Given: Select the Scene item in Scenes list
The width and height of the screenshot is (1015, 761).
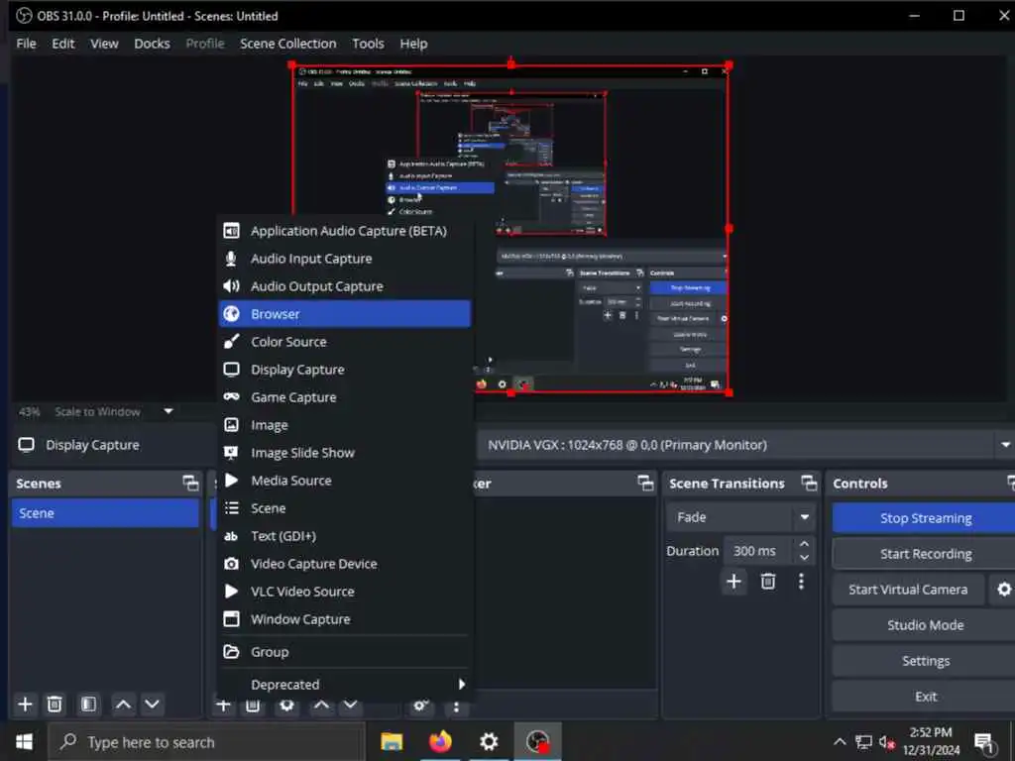Looking at the screenshot, I should [105, 513].
